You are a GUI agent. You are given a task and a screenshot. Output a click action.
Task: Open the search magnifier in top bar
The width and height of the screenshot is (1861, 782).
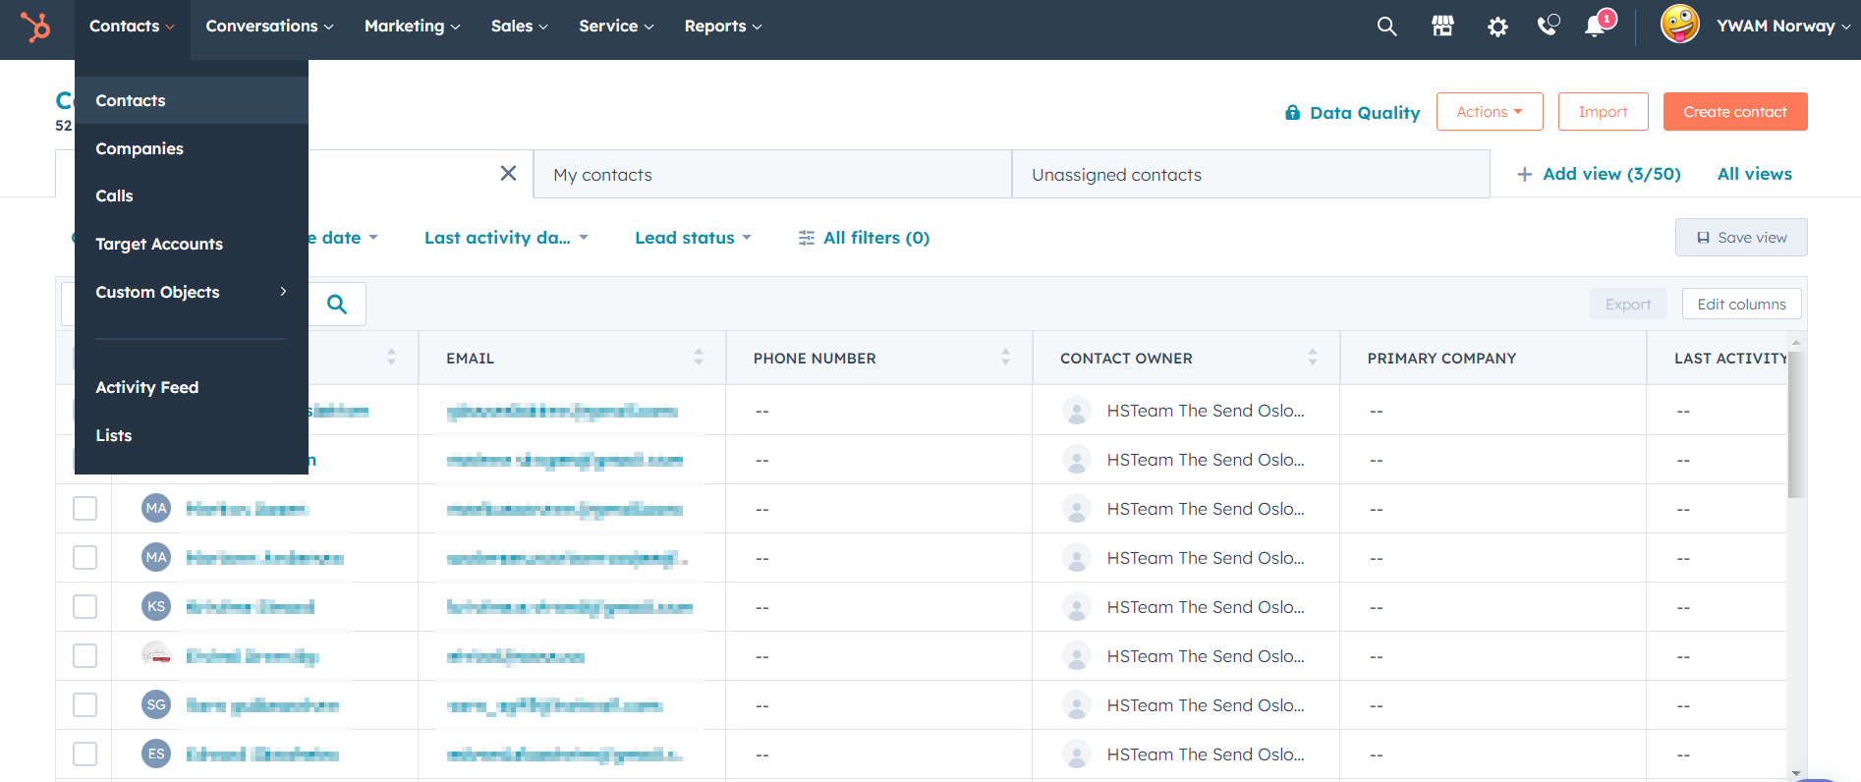coord(1386,27)
